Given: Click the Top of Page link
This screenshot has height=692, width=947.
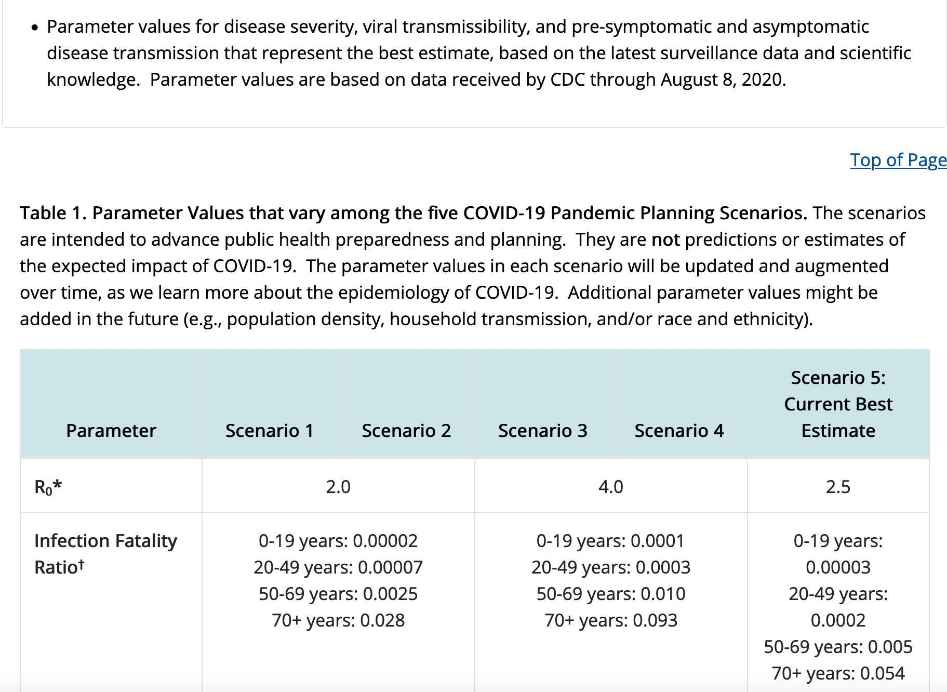Looking at the screenshot, I should [898, 160].
